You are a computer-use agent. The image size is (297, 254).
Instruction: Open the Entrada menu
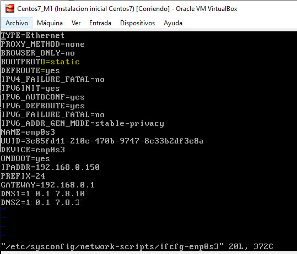coord(100,23)
